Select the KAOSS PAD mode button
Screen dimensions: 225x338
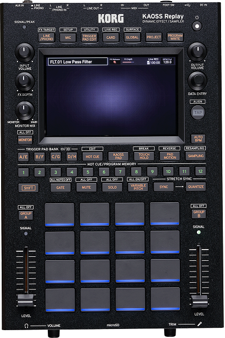tap(119, 156)
